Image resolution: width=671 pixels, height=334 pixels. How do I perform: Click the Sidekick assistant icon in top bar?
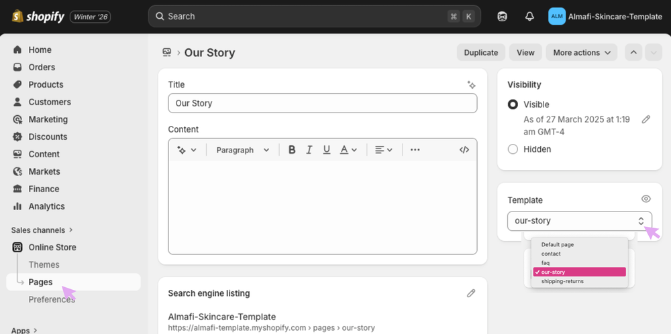pos(502,17)
